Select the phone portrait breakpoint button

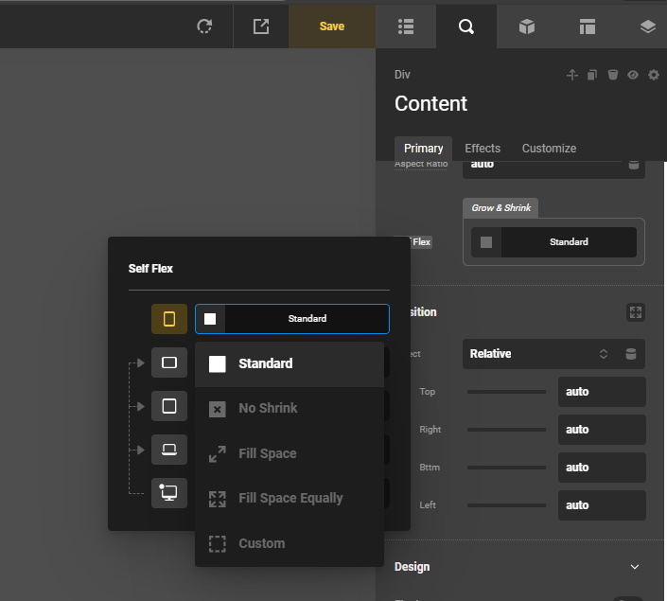pos(169,319)
